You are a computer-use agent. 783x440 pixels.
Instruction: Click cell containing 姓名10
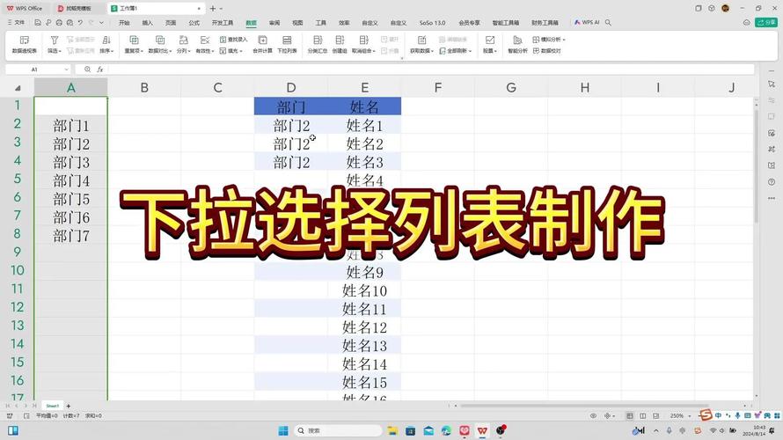point(364,290)
